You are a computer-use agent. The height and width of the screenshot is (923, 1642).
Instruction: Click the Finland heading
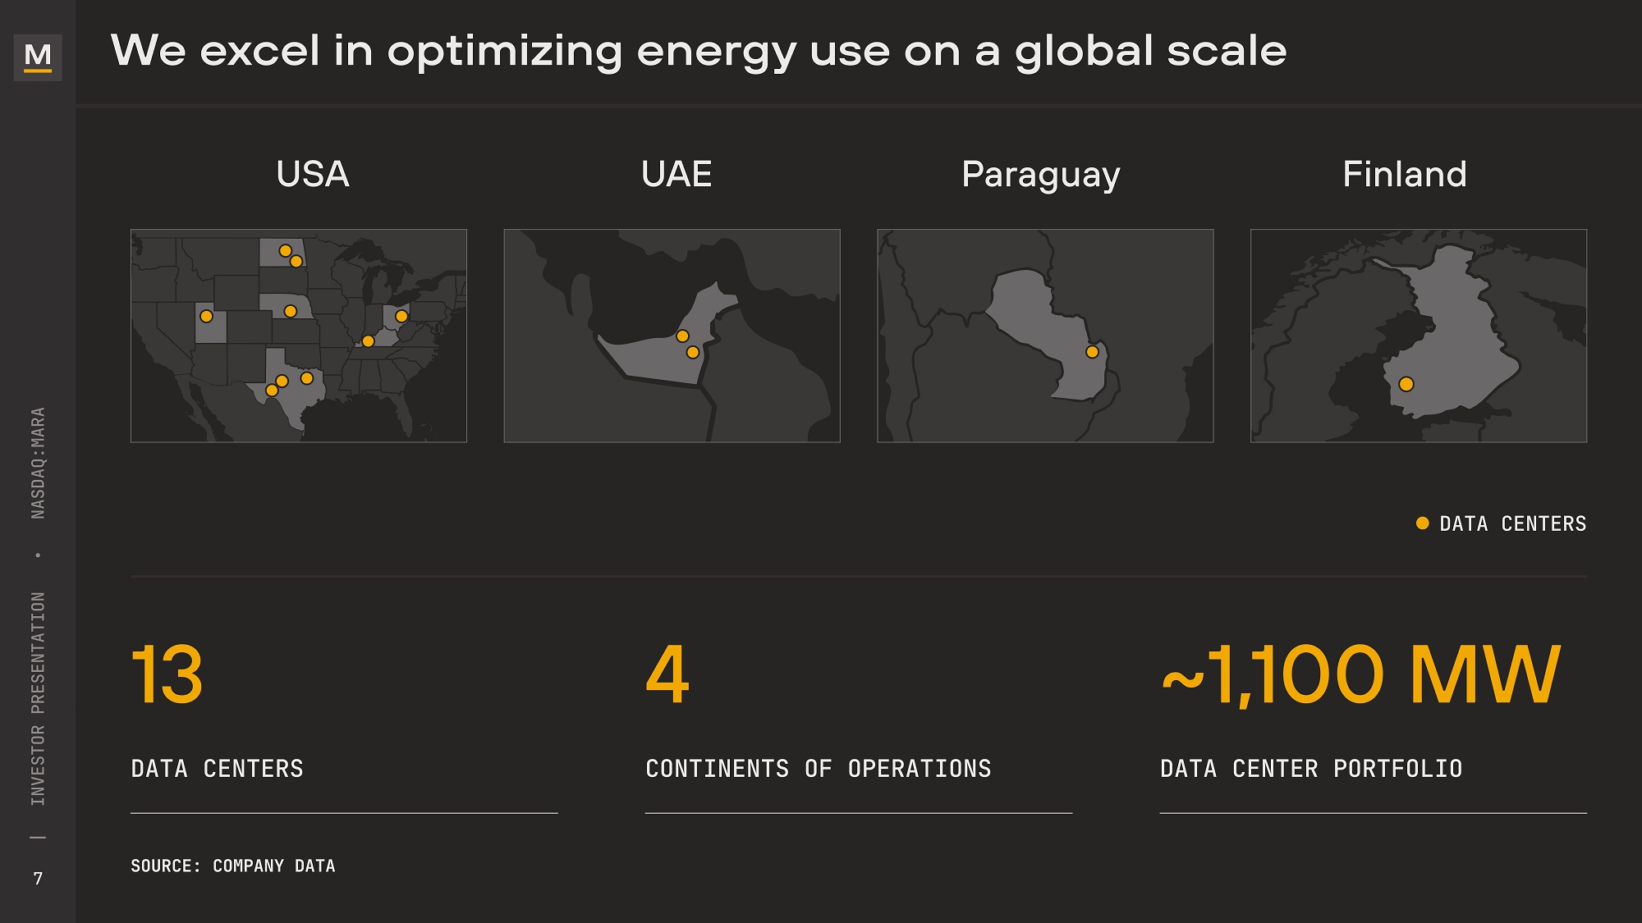[x=1404, y=174]
